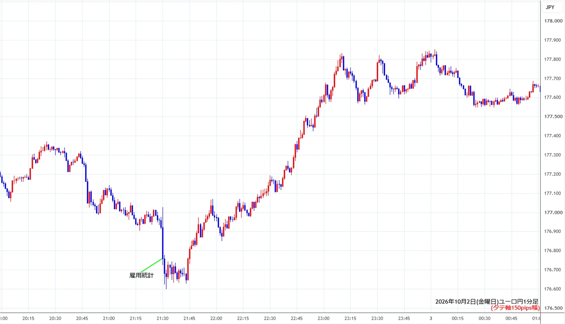
Task: Click the 177.800 price axis label
Action: [553, 59]
